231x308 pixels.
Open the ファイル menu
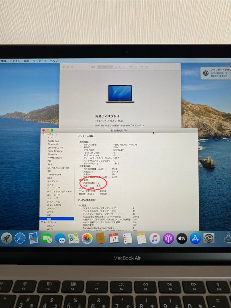[15, 61]
